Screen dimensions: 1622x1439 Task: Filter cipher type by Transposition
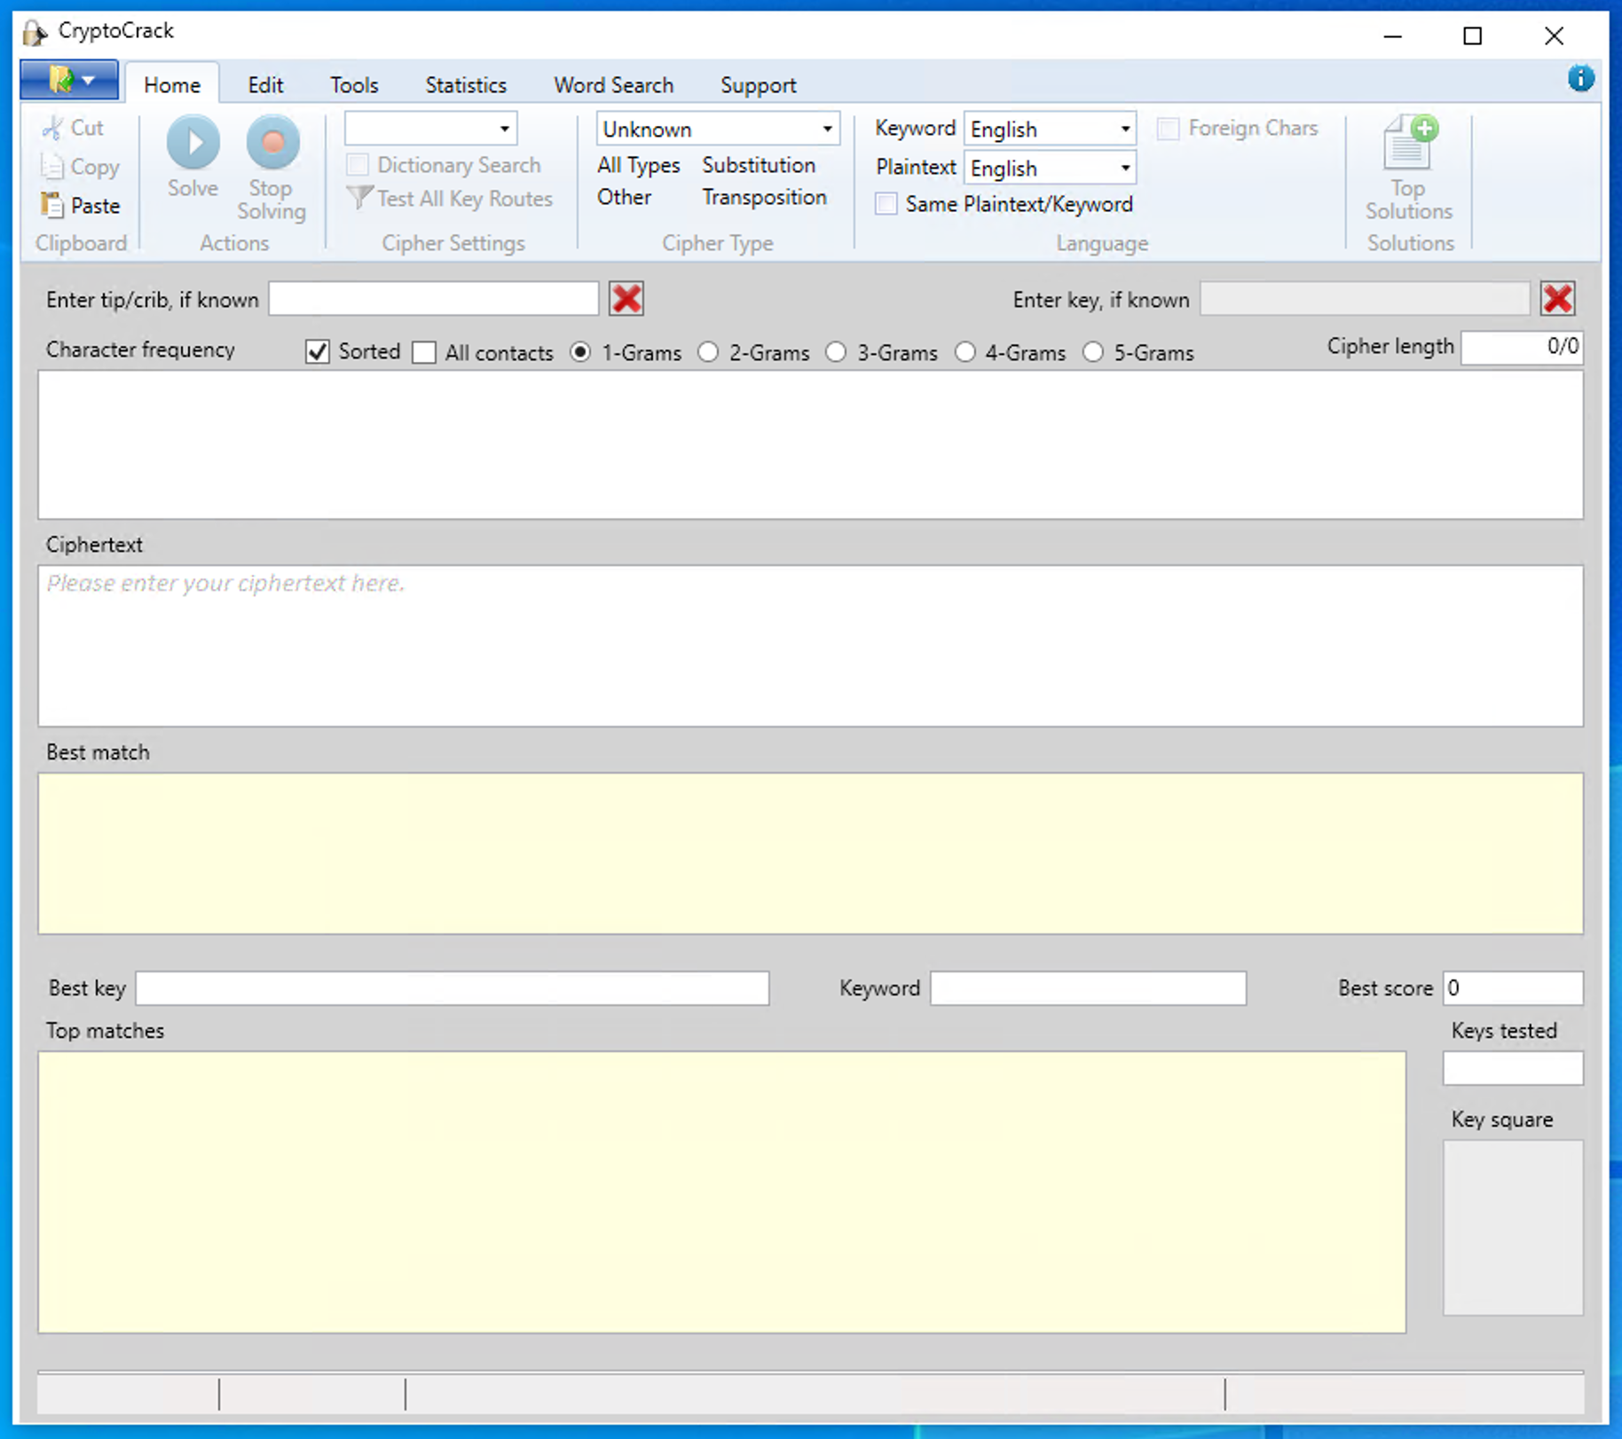click(764, 197)
